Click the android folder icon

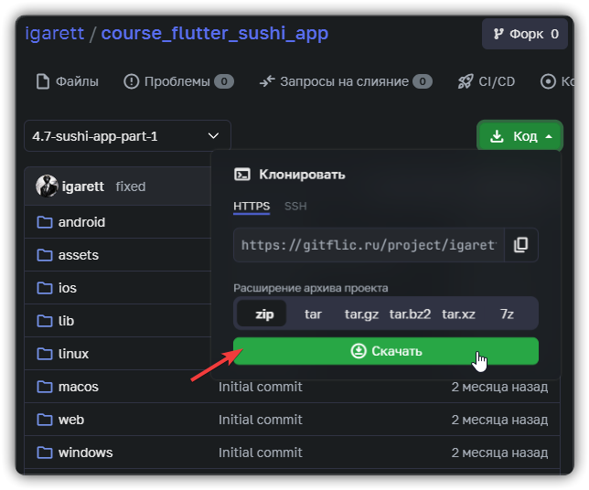[x=44, y=222]
